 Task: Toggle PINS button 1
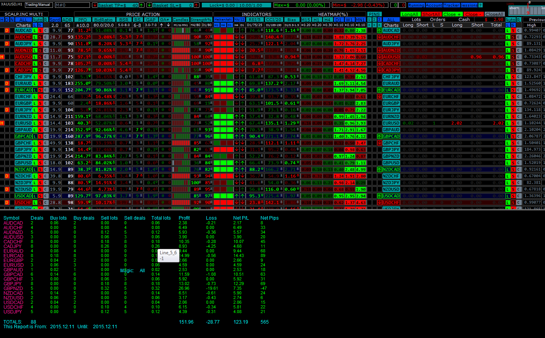pos(369,19)
